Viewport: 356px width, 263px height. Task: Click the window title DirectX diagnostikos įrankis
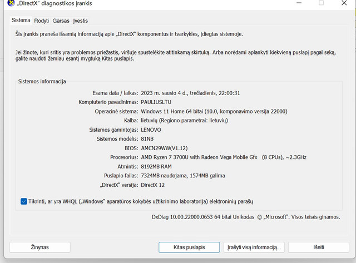55,3
